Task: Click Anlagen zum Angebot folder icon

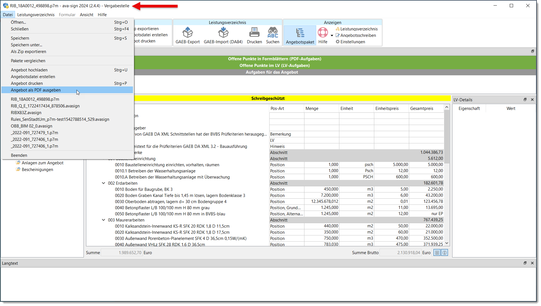Action: tap(18, 163)
